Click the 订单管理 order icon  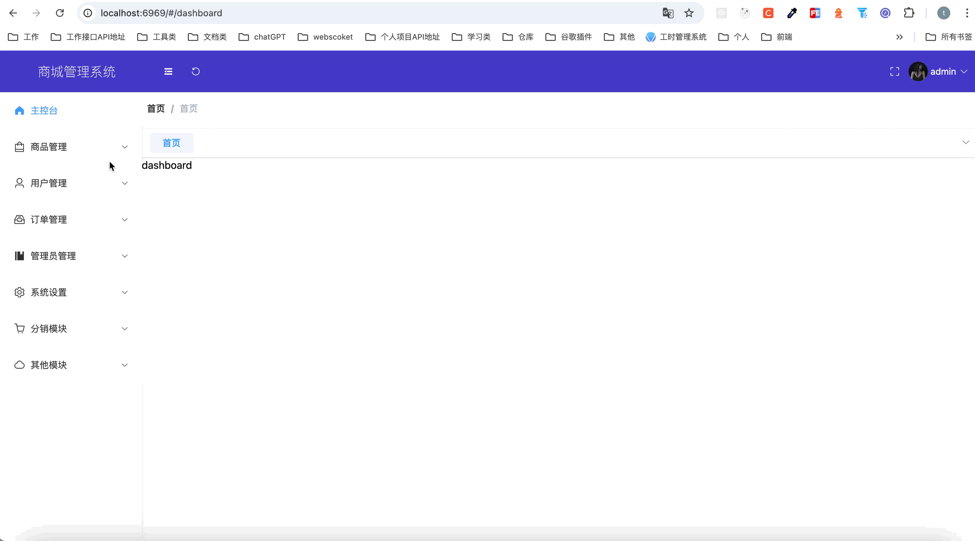(x=19, y=219)
